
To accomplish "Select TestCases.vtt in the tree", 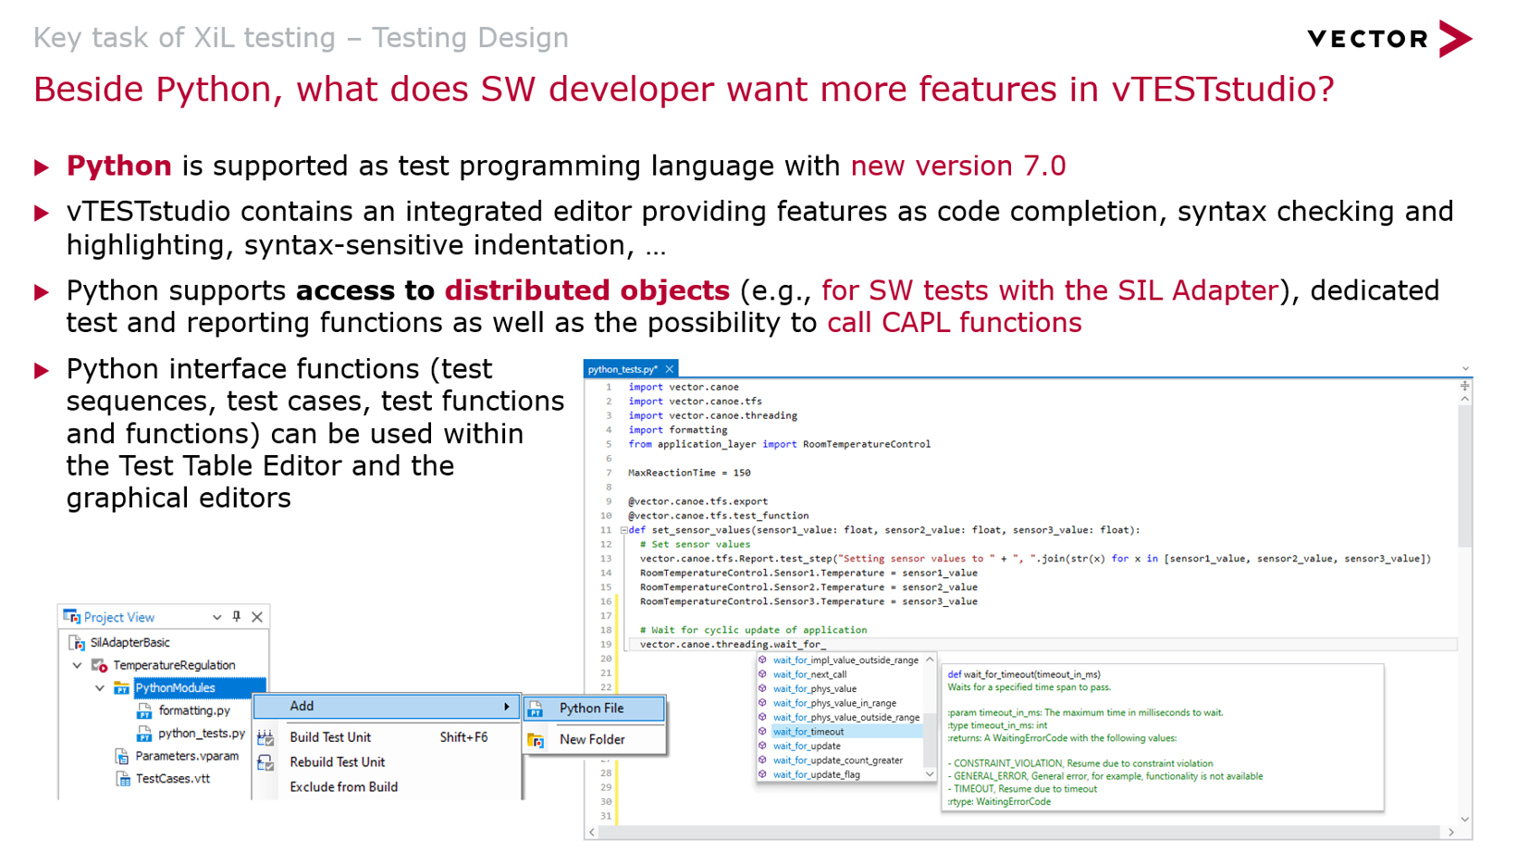I will [173, 779].
